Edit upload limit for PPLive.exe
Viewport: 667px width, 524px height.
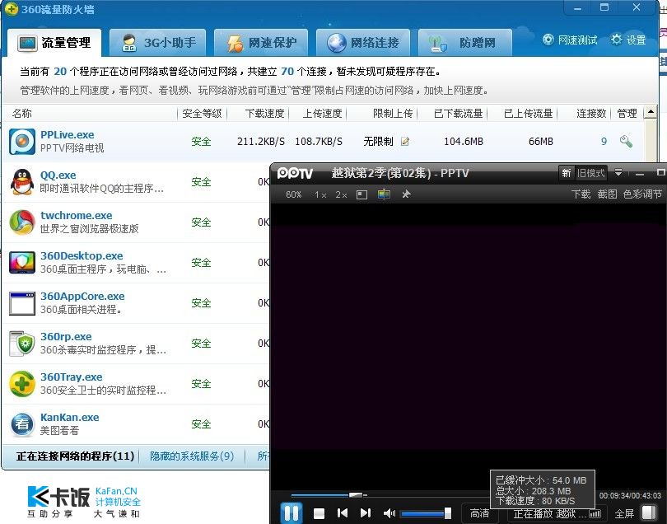(x=405, y=142)
